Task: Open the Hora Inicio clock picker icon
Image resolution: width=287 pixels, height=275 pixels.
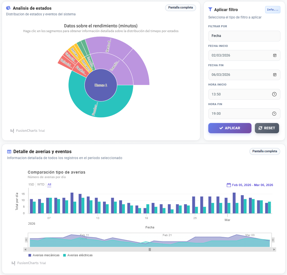Action: (274, 94)
